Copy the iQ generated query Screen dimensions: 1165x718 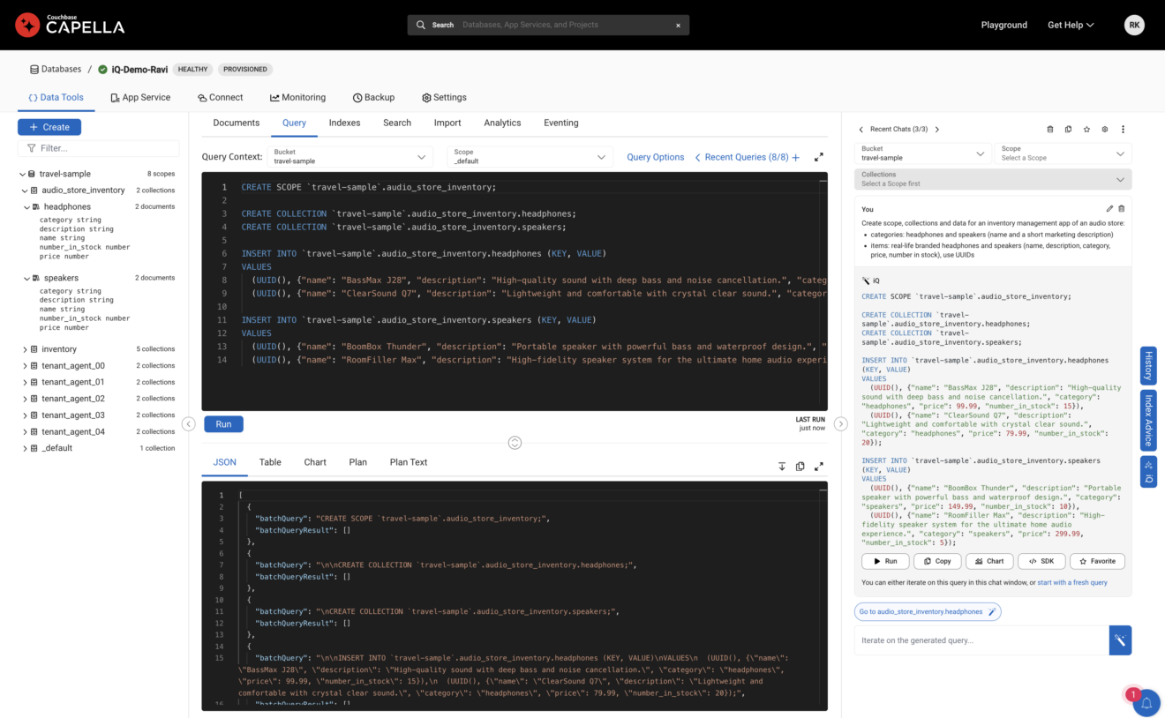coord(937,561)
